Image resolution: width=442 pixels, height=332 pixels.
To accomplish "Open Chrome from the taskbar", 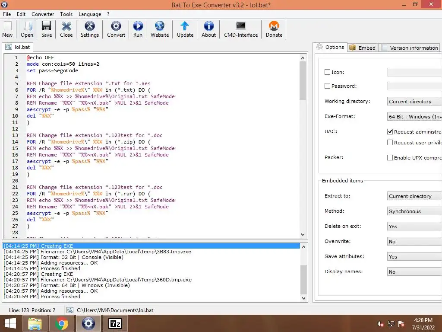I will pos(61,323).
